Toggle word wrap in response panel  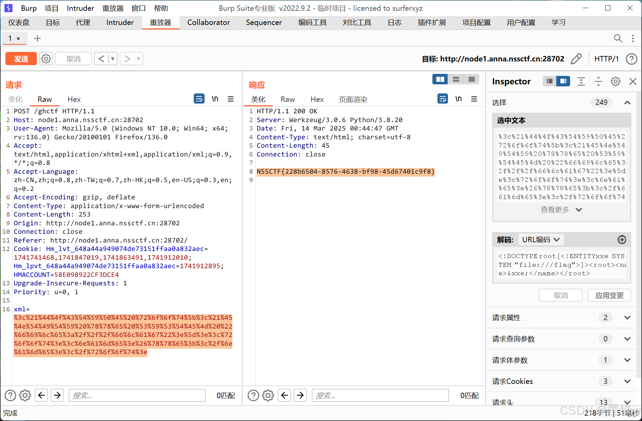[x=443, y=99]
